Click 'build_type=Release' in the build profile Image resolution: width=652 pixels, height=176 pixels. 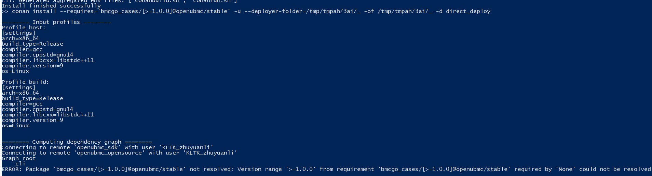32,98
